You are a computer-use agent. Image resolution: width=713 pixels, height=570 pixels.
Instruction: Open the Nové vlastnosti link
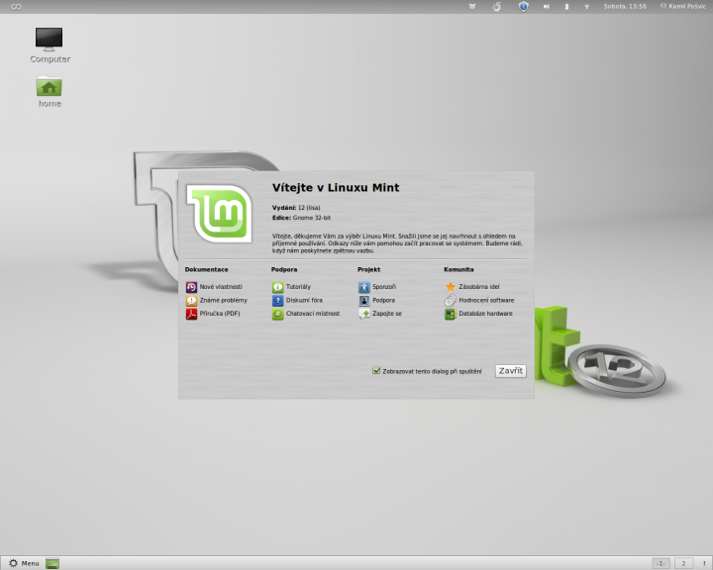coord(221,287)
